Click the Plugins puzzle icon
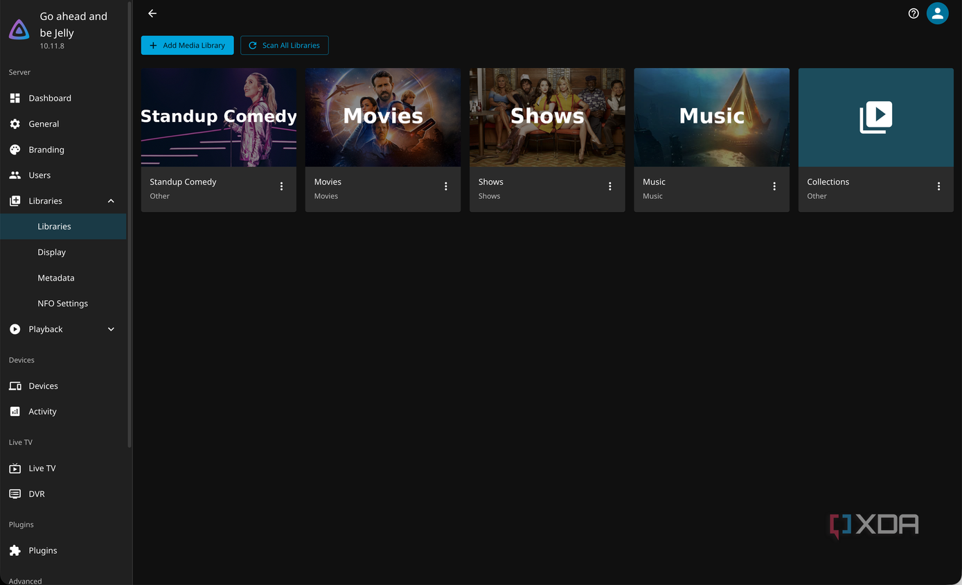This screenshot has height=585, width=962. pos(15,550)
